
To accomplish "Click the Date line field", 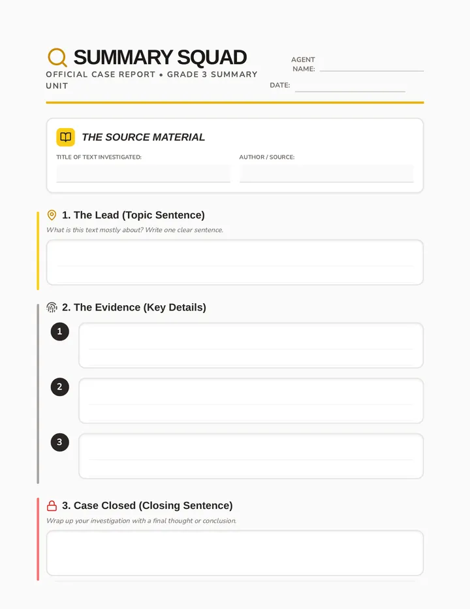I will click(x=350, y=86).
